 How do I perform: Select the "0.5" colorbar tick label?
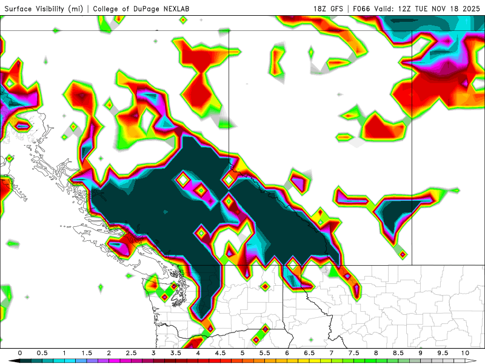42,353
